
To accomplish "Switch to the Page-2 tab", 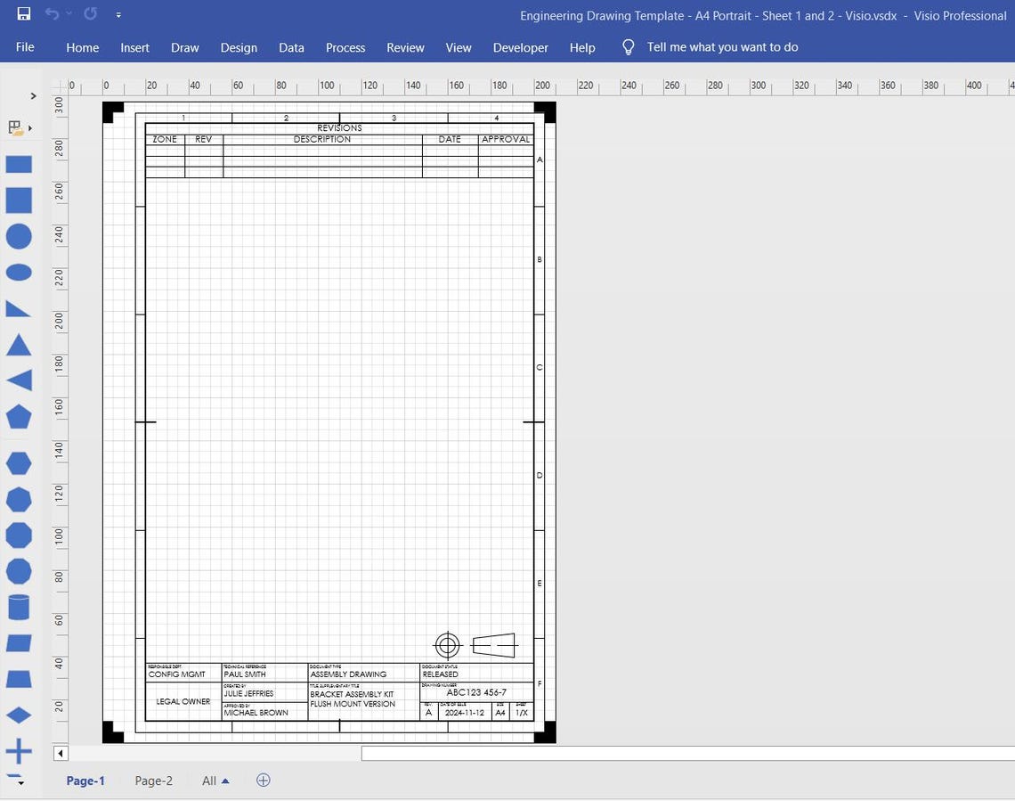I will click(x=153, y=781).
